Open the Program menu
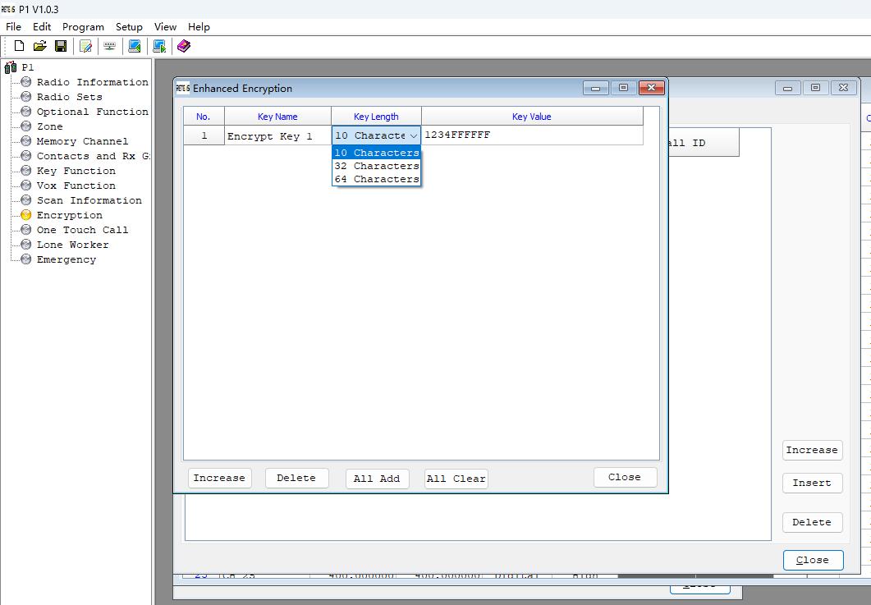The width and height of the screenshot is (871, 605). [x=83, y=26]
